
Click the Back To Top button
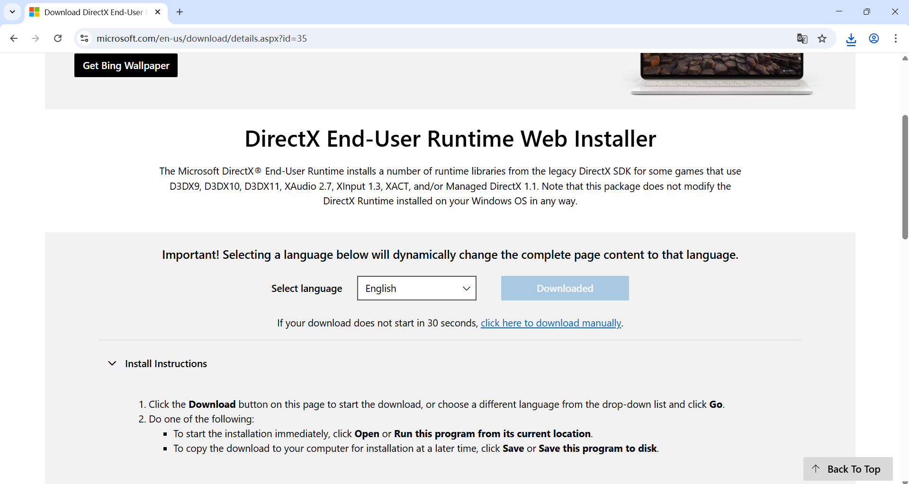(x=848, y=469)
